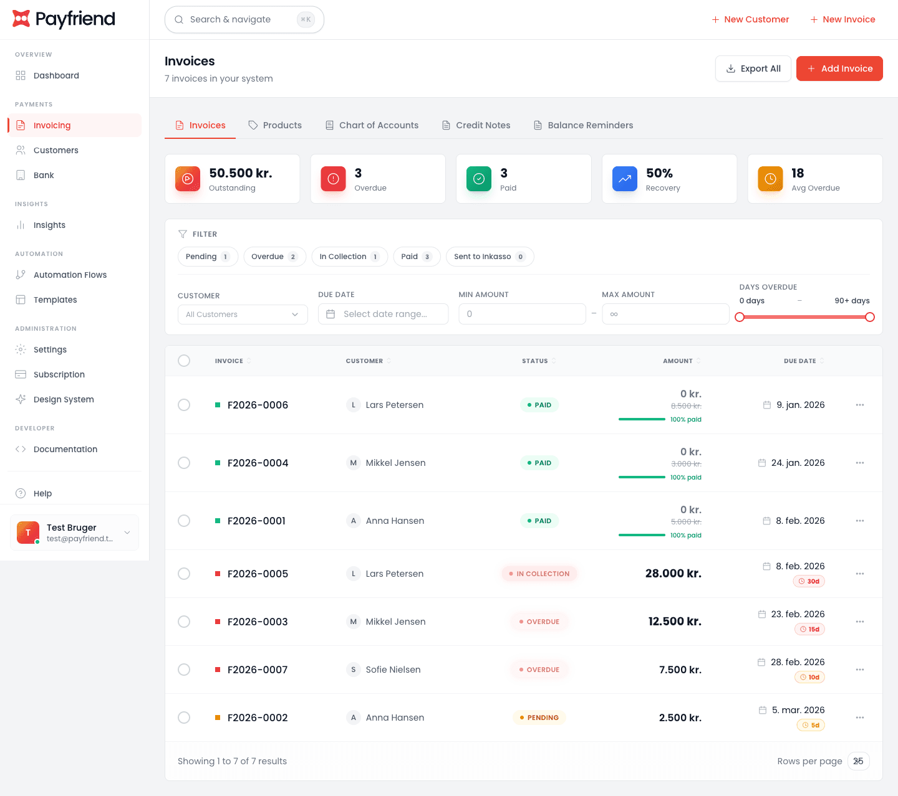The width and height of the screenshot is (898, 796).
Task: Switch to the Credit Notes tab
Action: coord(476,125)
